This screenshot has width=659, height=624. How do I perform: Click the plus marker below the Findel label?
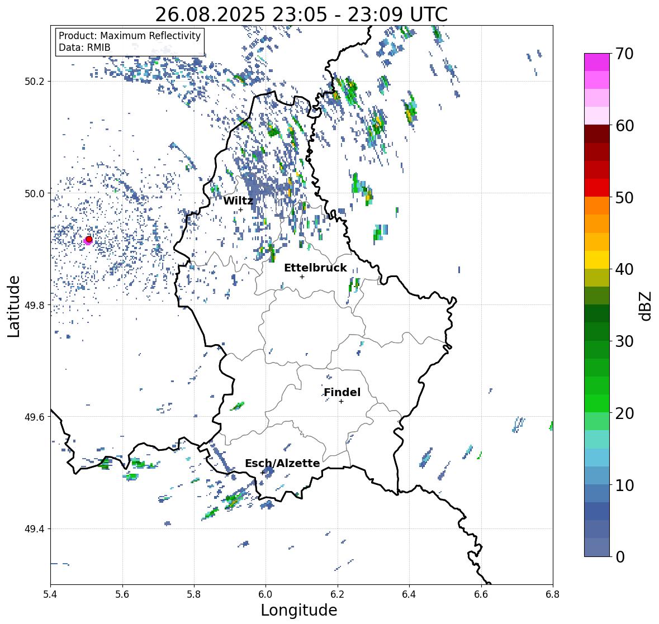pyautogui.click(x=342, y=402)
